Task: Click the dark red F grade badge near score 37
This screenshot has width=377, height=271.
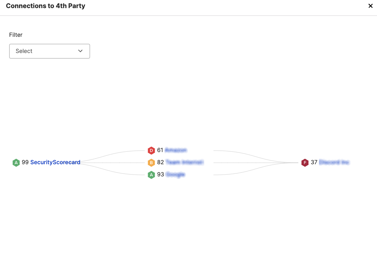Action: (x=305, y=162)
